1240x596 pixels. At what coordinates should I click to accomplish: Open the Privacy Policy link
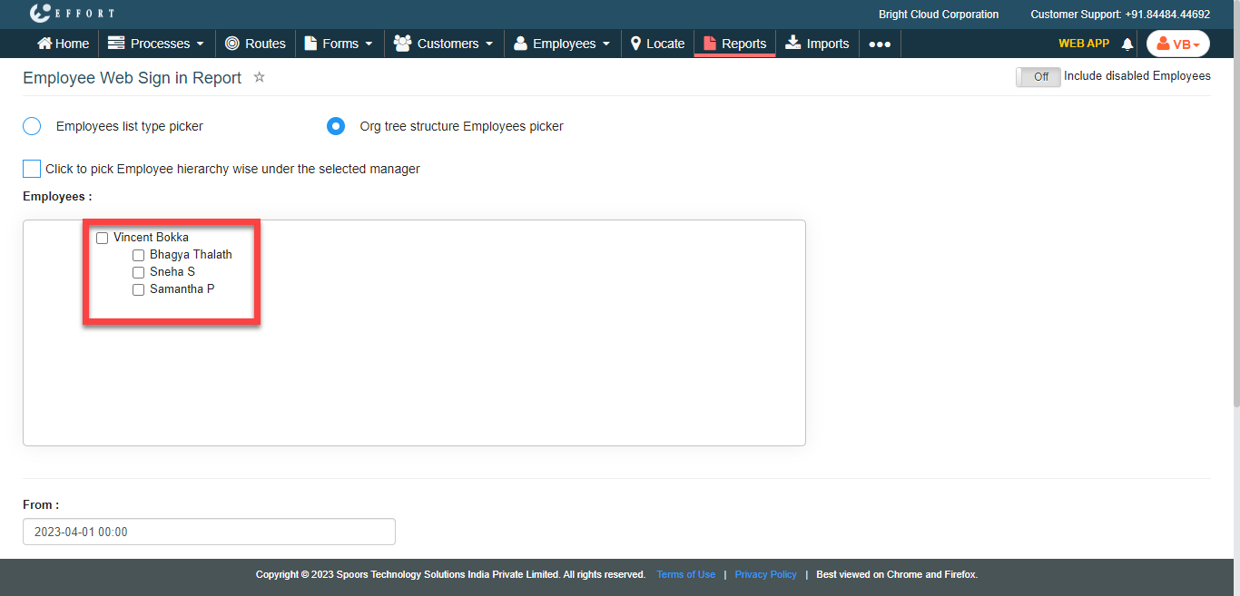(x=765, y=574)
